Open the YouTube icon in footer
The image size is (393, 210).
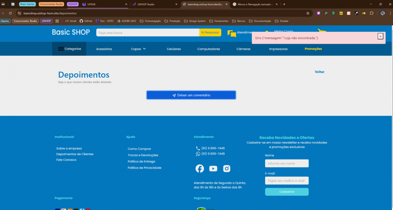click(213, 169)
